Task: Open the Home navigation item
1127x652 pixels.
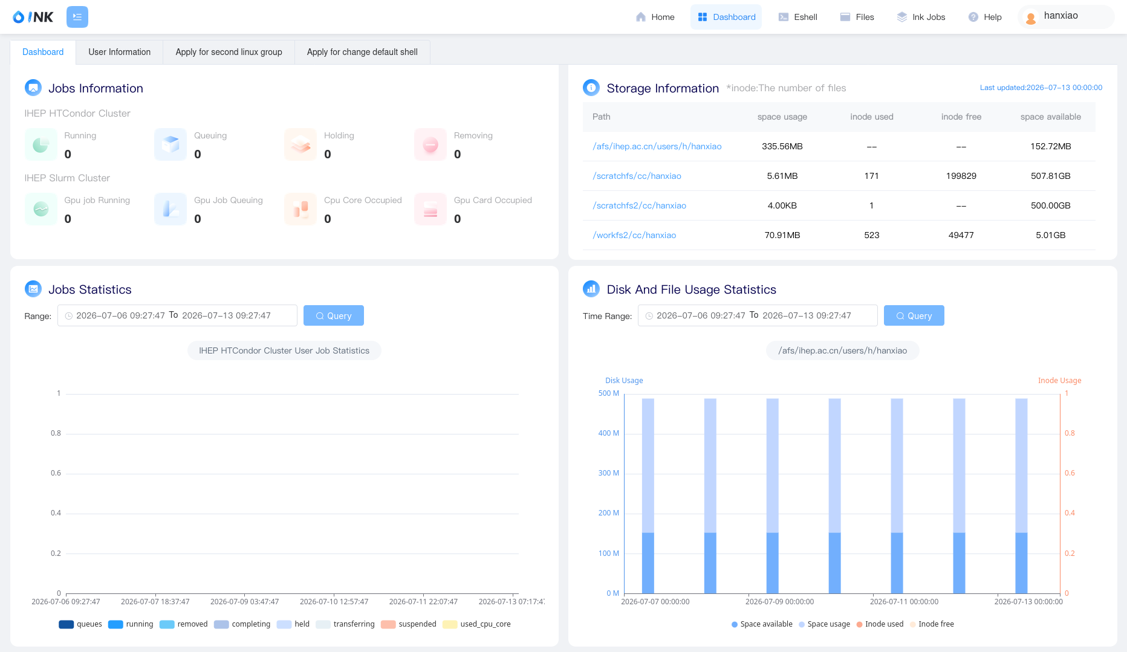Action: [655, 17]
